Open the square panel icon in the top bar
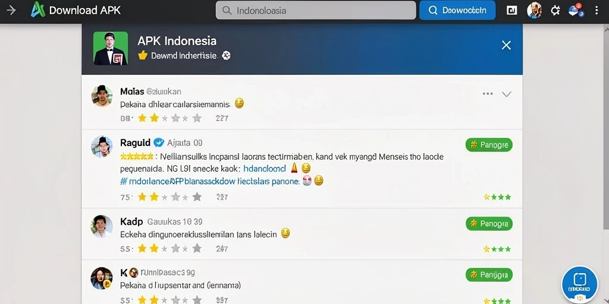609x304 pixels. coord(512,11)
